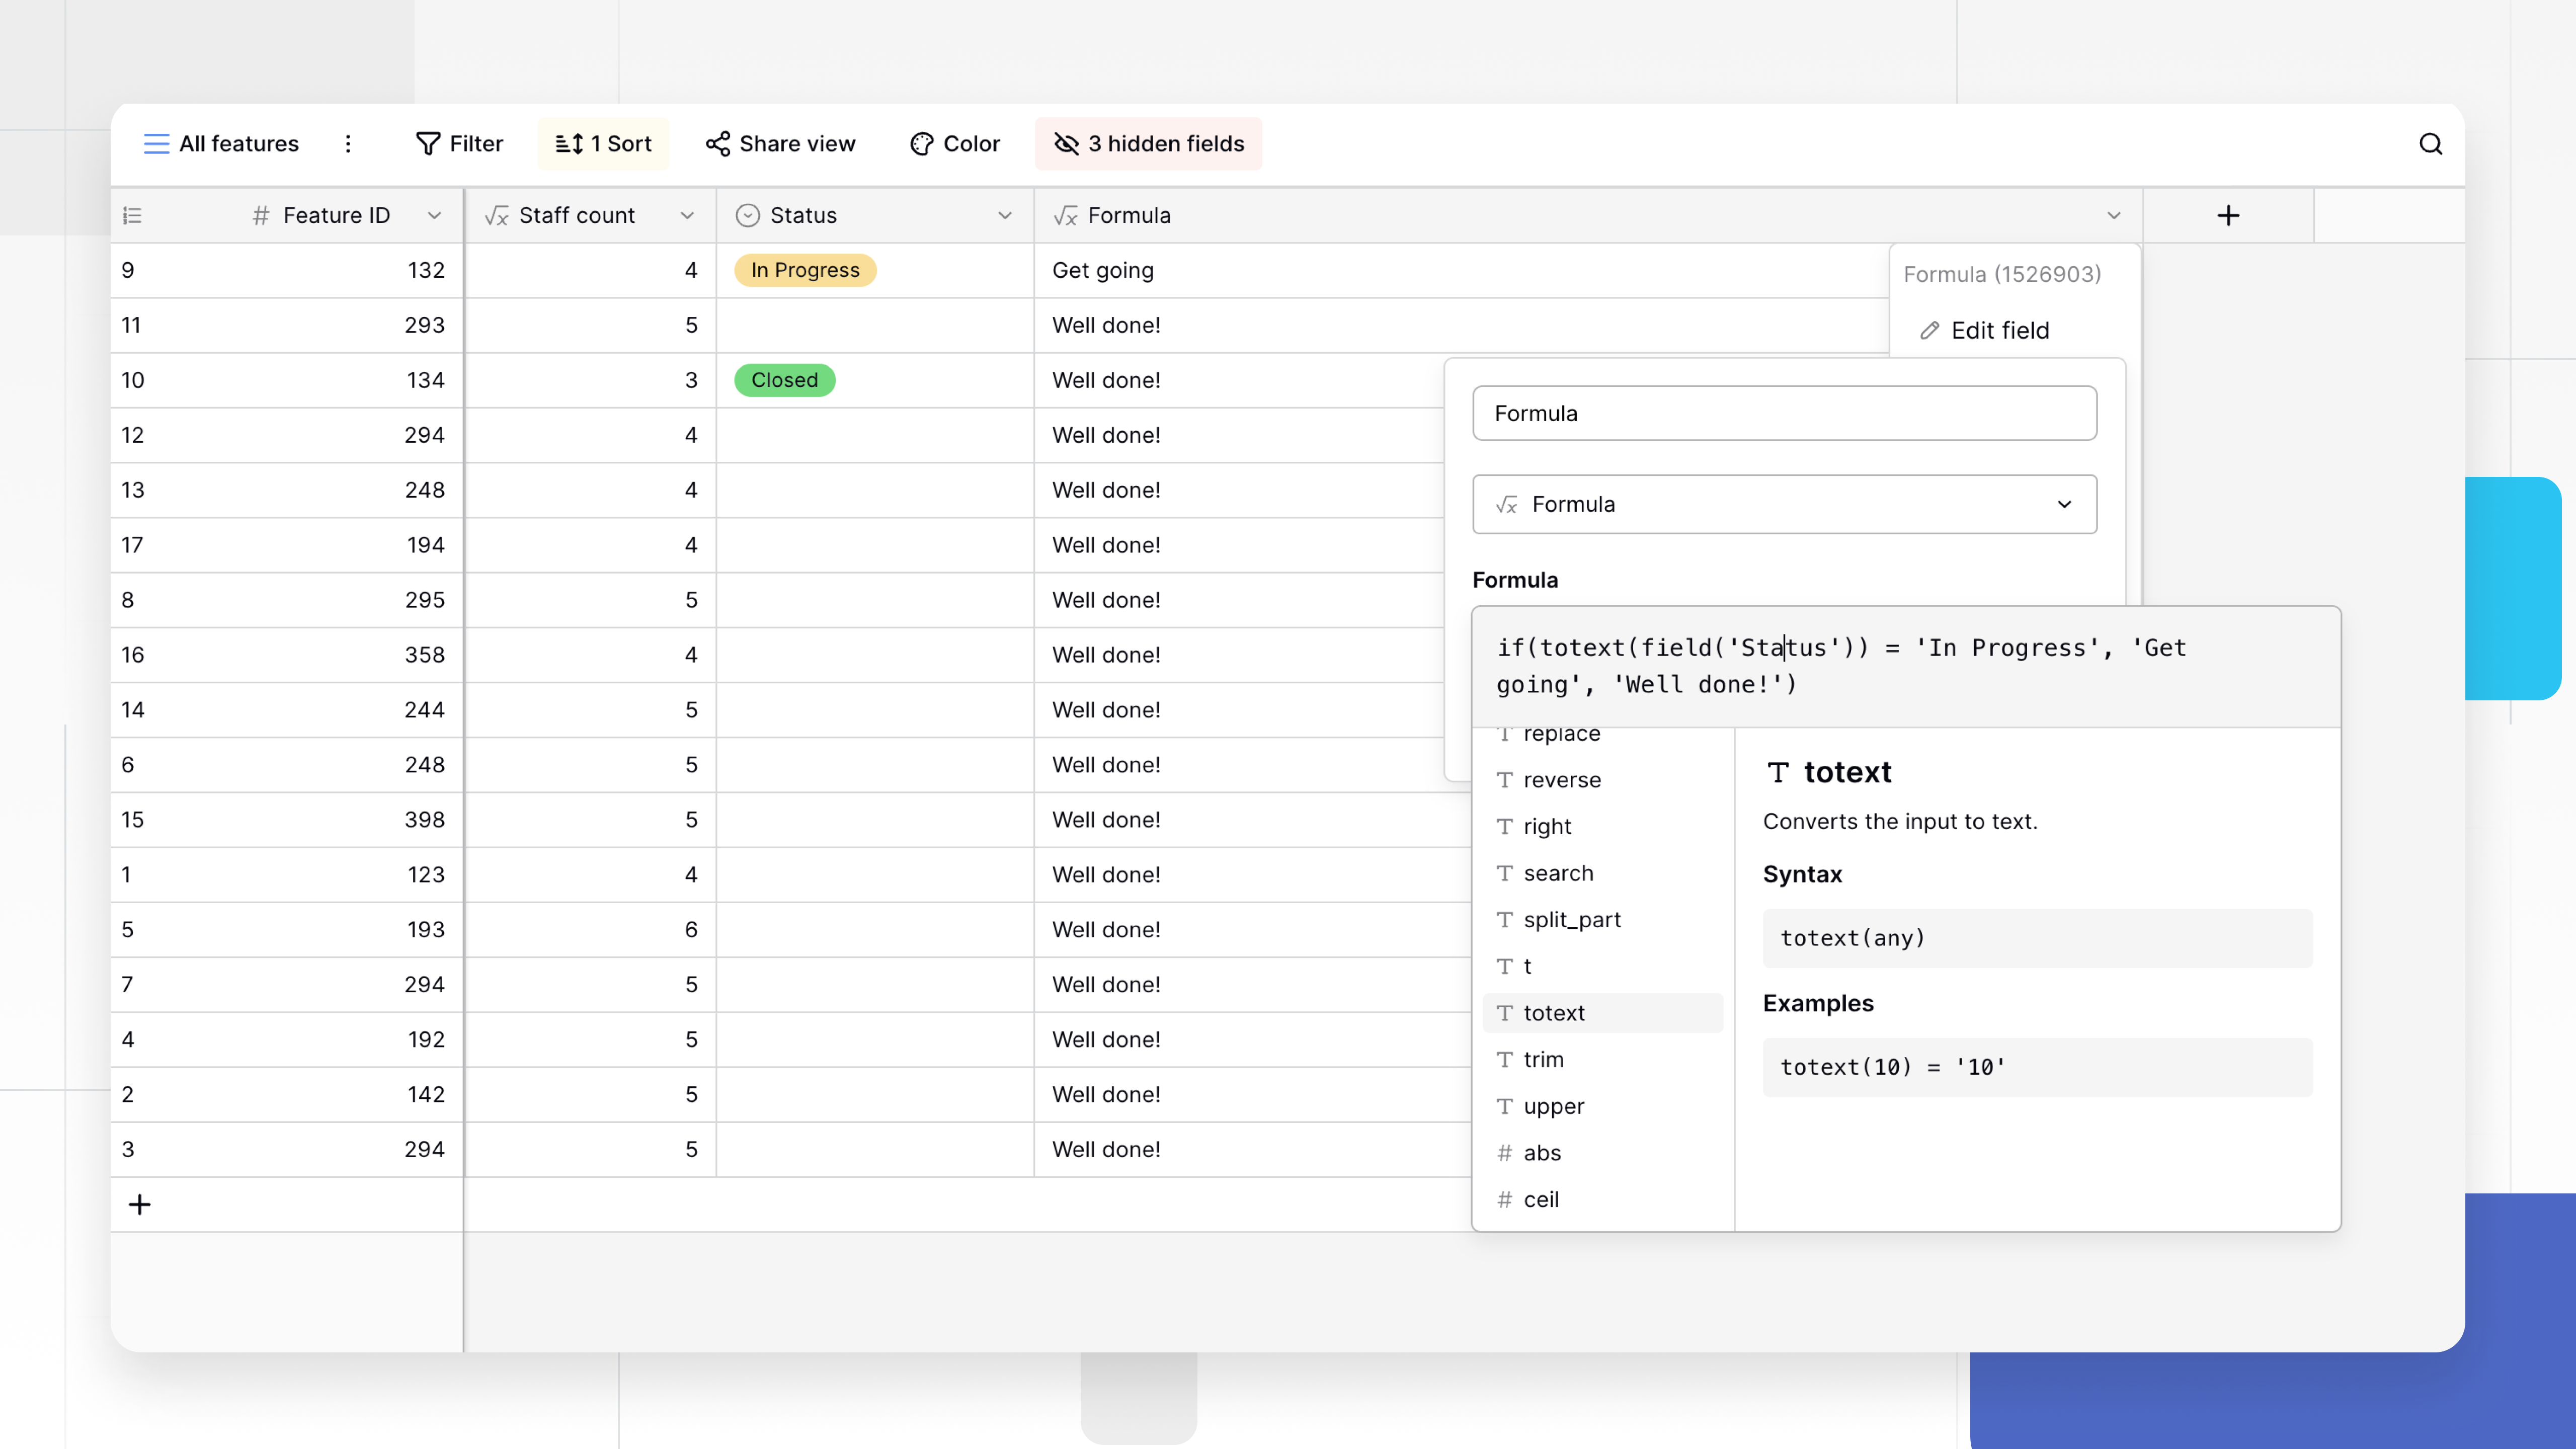The image size is (2576, 1449).
Task: Open the Filter options
Action: [x=459, y=143]
